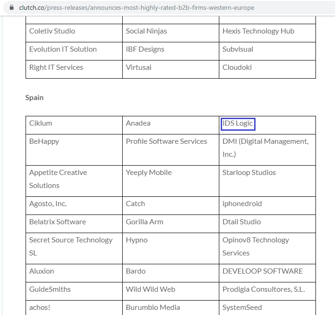Click the Agosto, Inc. cell
The image size is (335, 315).
74,206
